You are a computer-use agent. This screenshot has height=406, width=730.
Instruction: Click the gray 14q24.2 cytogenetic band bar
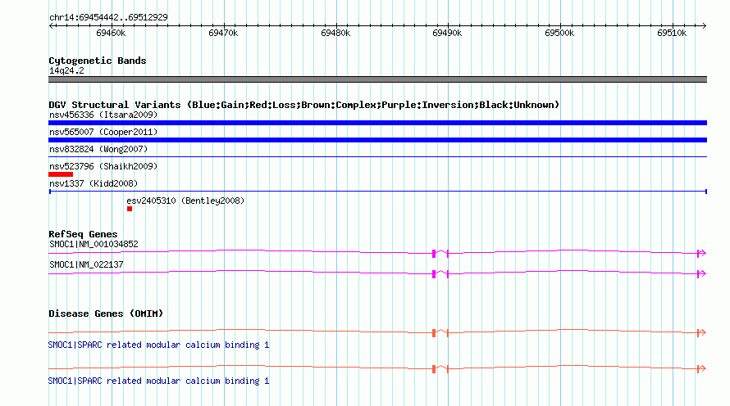[x=377, y=79]
